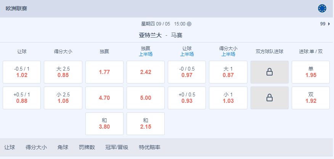The height and width of the screenshot is (159, 334).
Task: Select handicap -0.5 / 1 at 1.02
Action: (x=22, y=72)
